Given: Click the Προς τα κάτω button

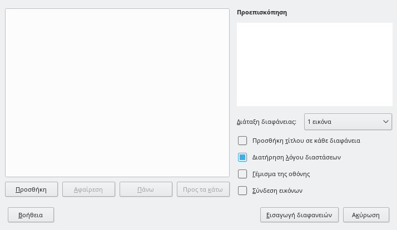Looking at the screenshot, I should 203,189.
